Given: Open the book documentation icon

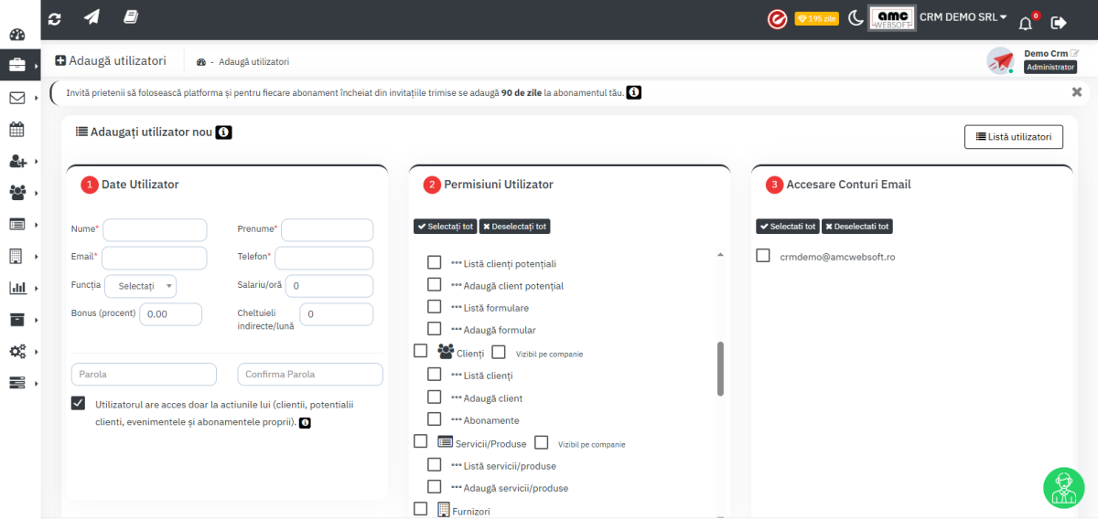Looking at the screenshot, I should pos(131,18).
